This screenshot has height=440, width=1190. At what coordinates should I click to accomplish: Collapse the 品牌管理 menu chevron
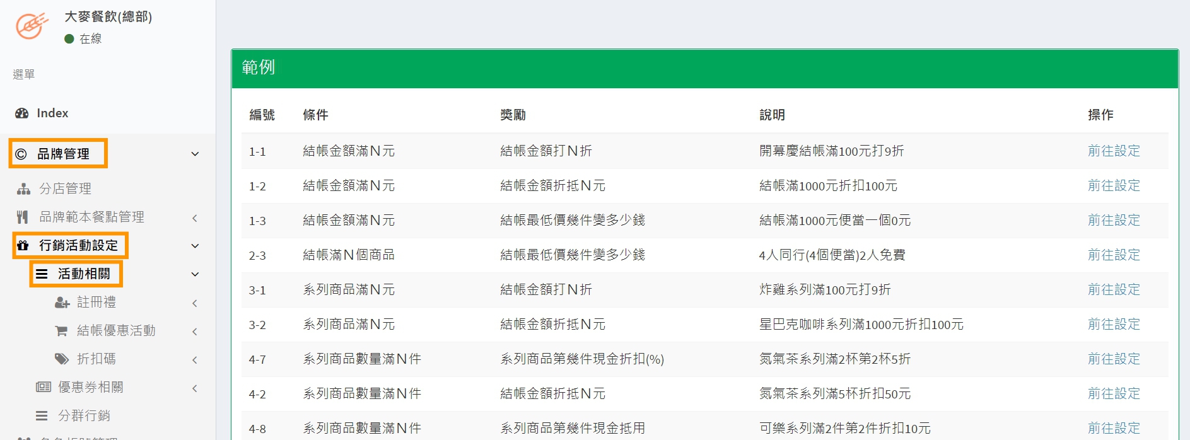pyautogui.click(x=195, y=154)
